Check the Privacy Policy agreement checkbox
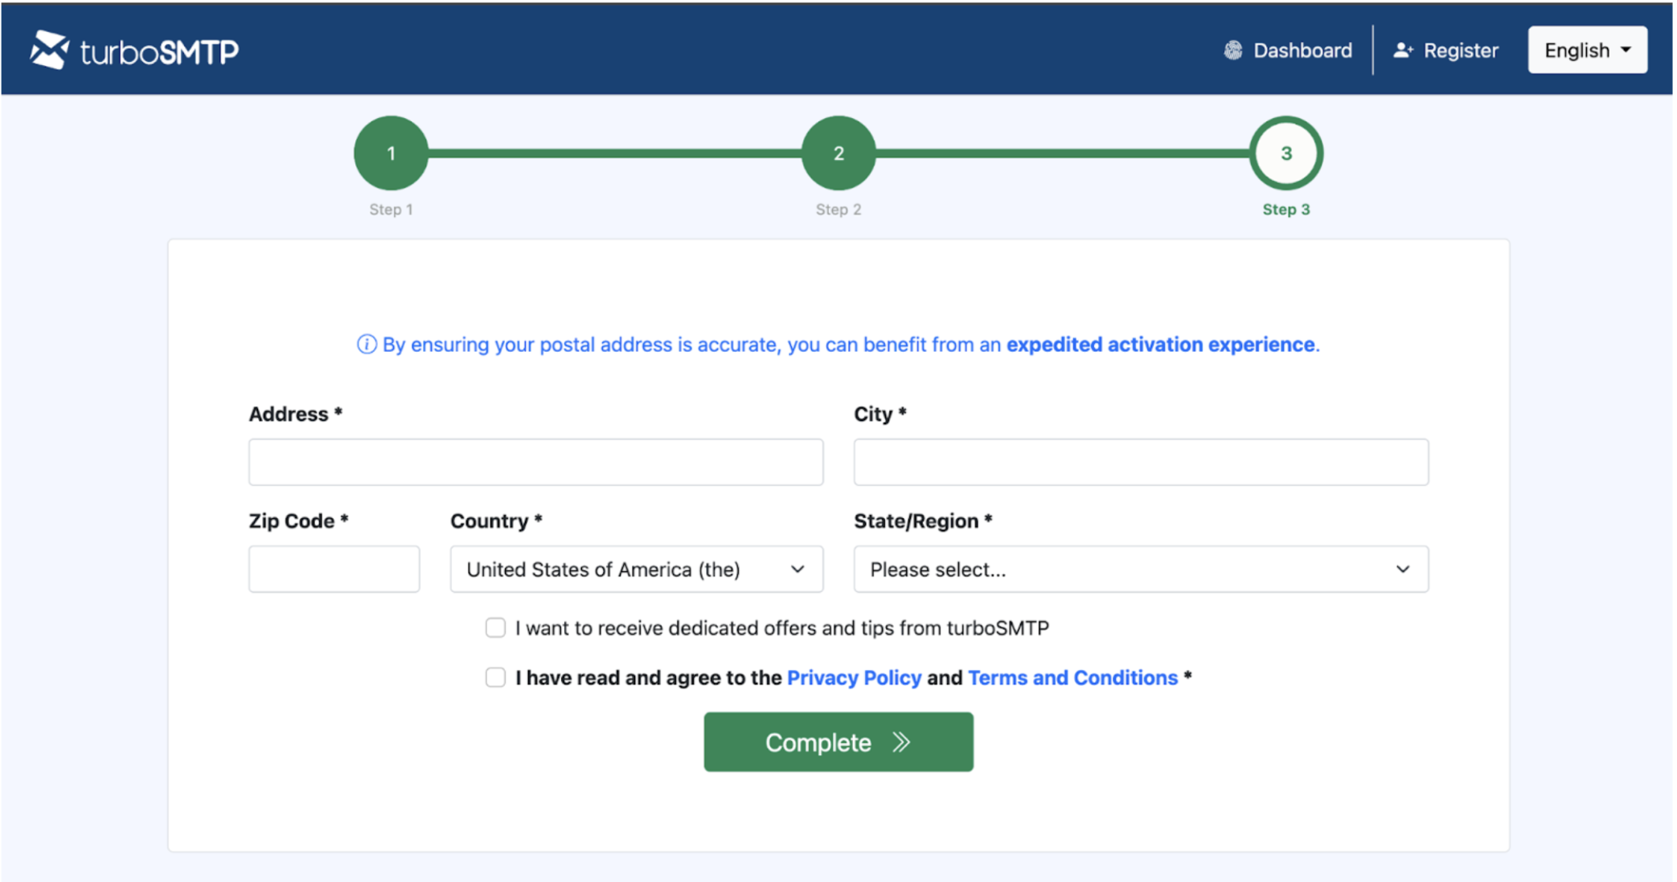The width and height of the screenshot is (1677, 882). [x=495, y=677]
